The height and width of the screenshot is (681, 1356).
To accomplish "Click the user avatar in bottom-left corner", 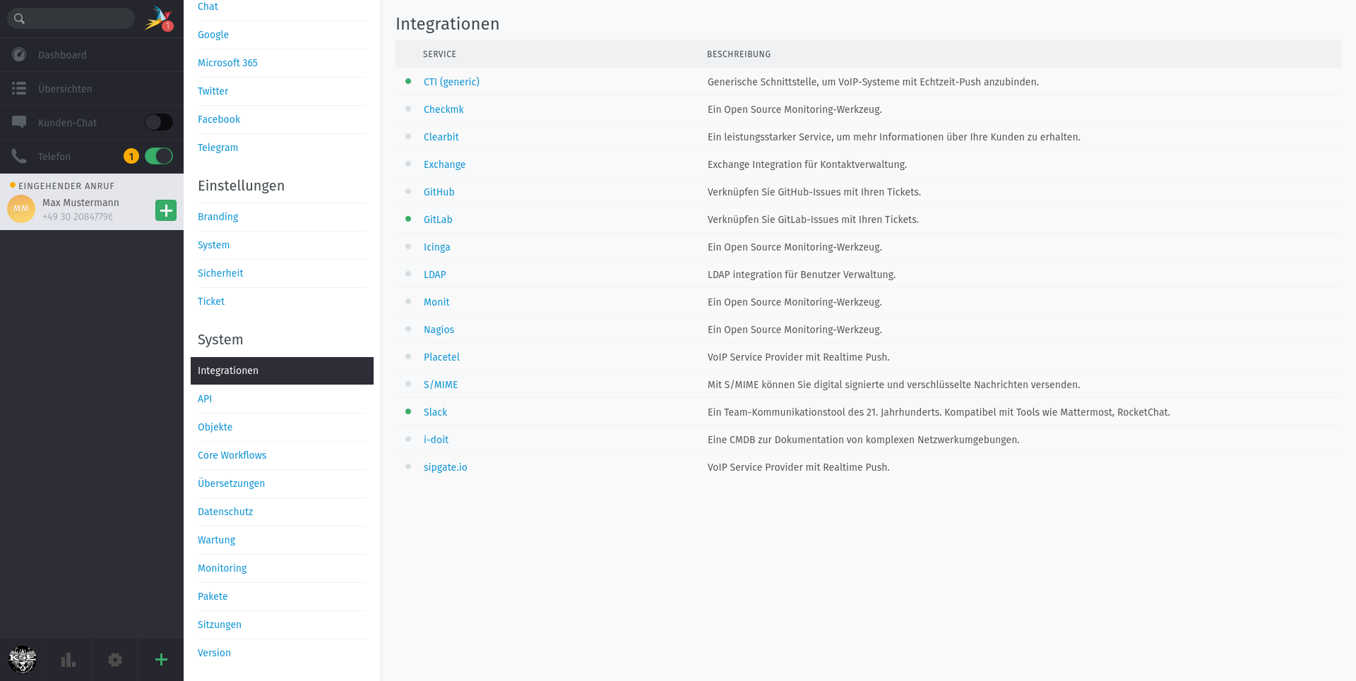I will [23, 660].
